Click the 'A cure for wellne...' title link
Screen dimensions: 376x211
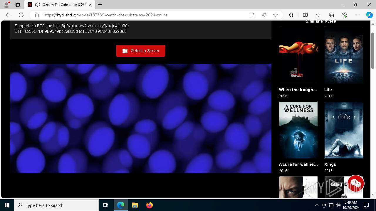tap(298, 164)
